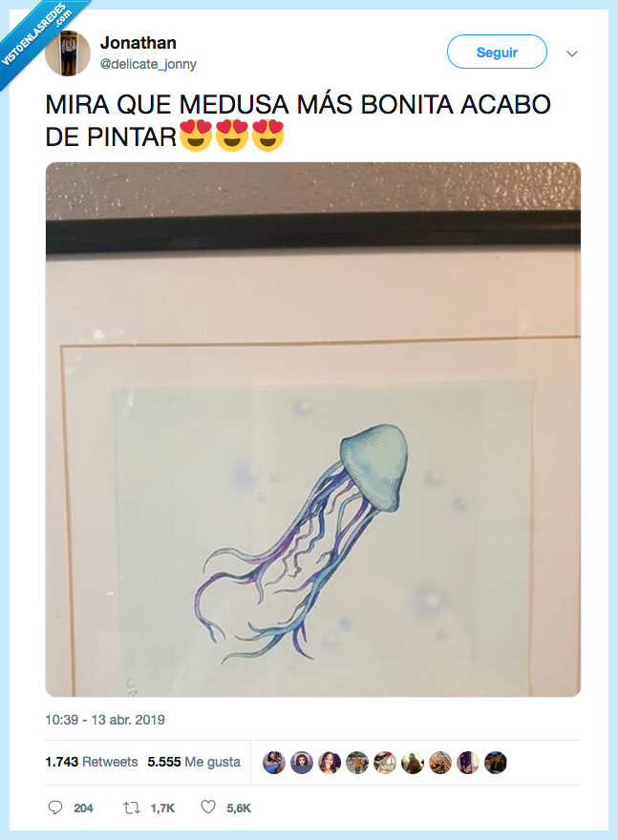Click the @delicate_jonny handle

pos(149,64)
